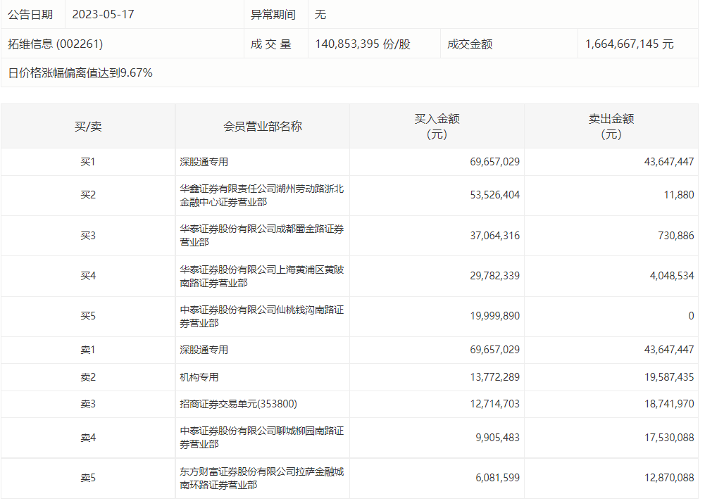Select the 卖4 row label
705x501 pixels.
coord(88,438)
